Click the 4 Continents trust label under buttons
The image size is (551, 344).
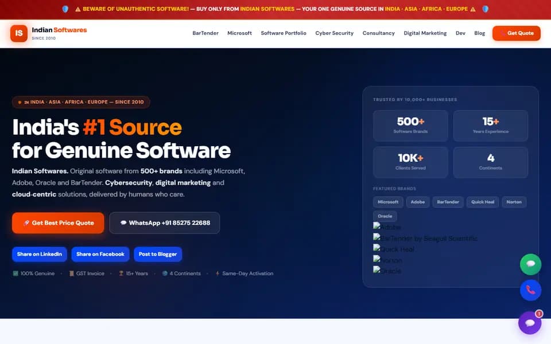tap(181, 273)
